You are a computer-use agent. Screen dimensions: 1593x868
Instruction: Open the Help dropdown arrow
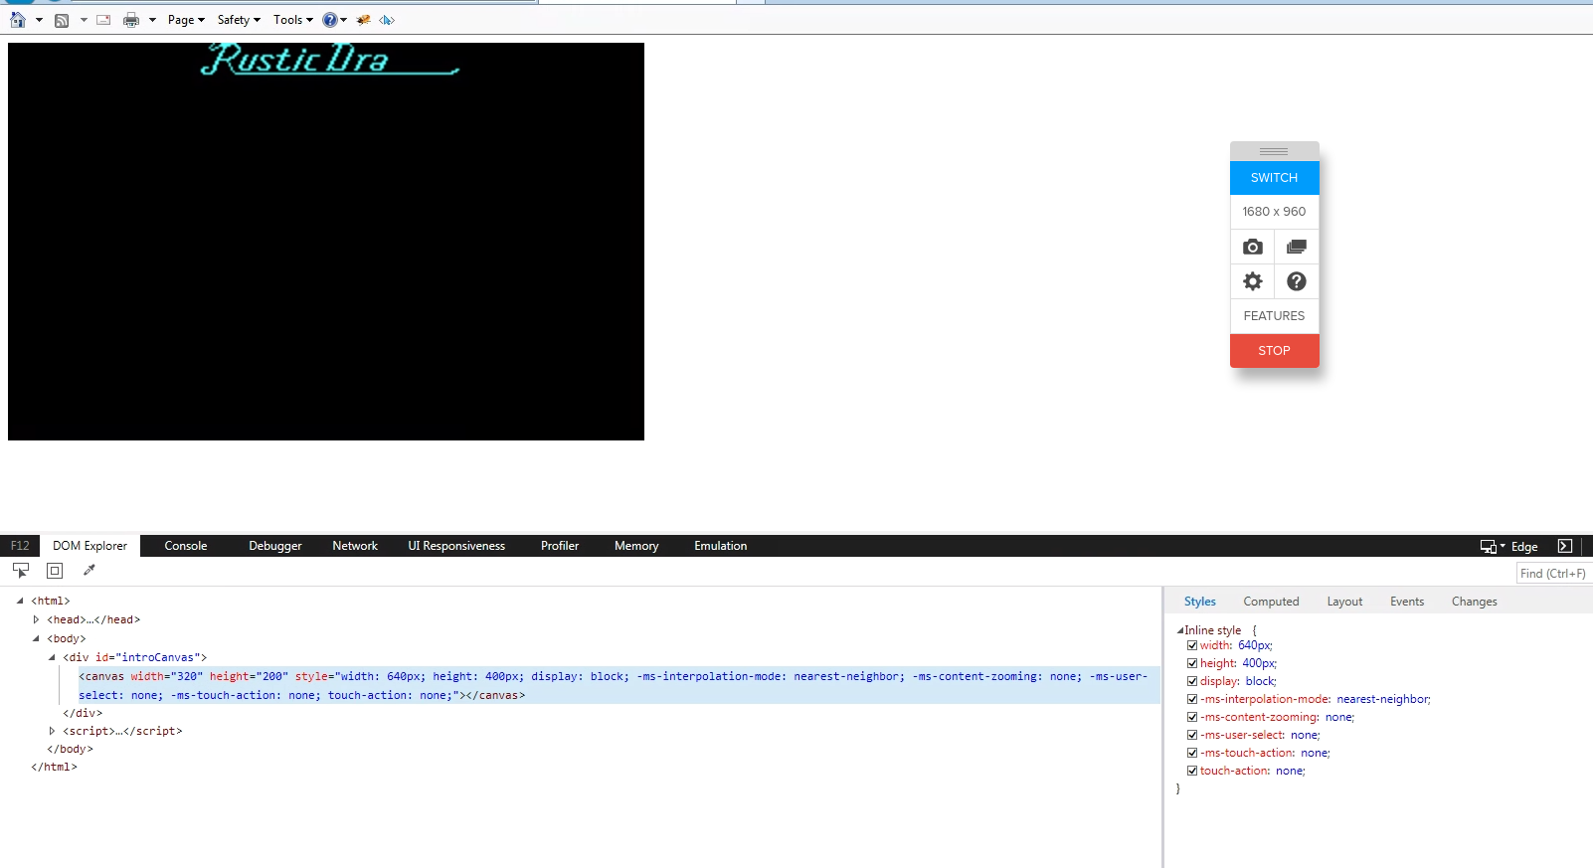tap(344, 20)
